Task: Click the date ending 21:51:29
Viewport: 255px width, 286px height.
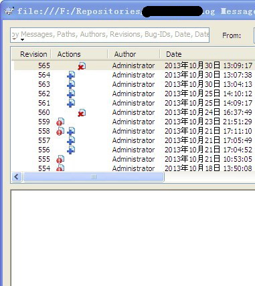Action: click(208, 122)
